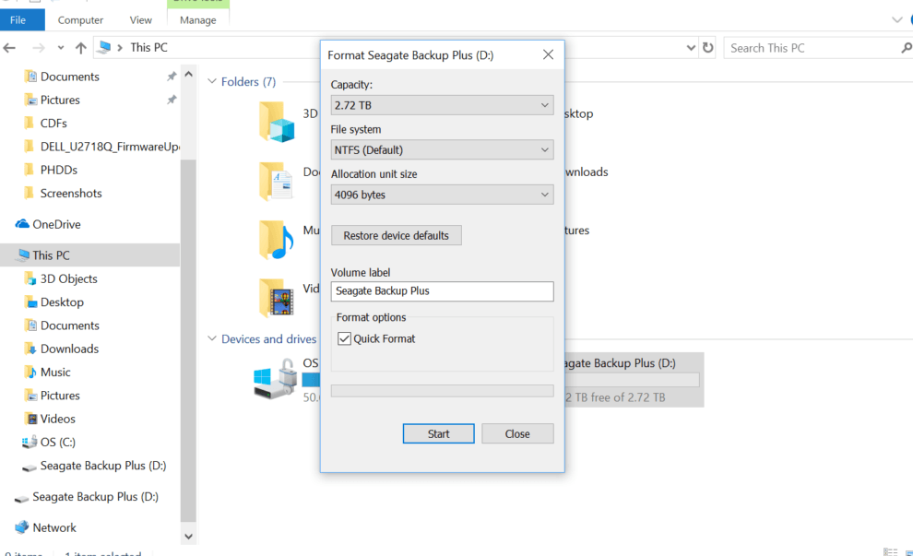Open Seagate Backup Plus (D:) under This PC
Viewport: 913px width, 556px height.
tap(103, 466)
